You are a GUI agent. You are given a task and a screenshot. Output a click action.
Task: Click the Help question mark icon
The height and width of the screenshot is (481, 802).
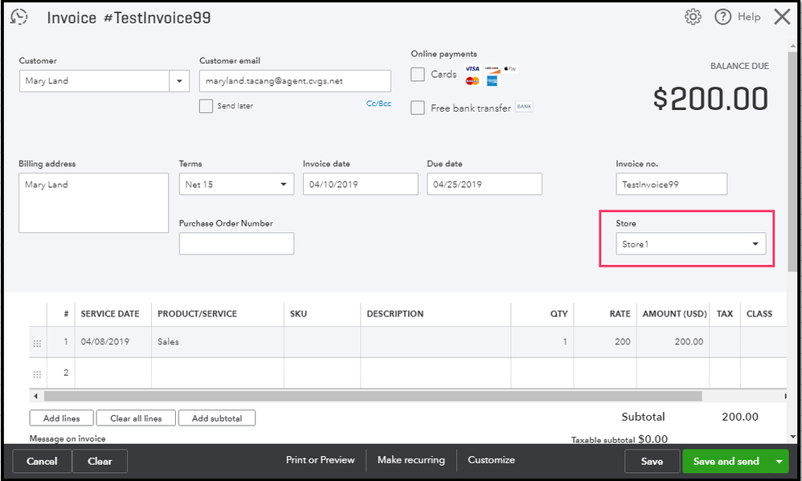722,17
